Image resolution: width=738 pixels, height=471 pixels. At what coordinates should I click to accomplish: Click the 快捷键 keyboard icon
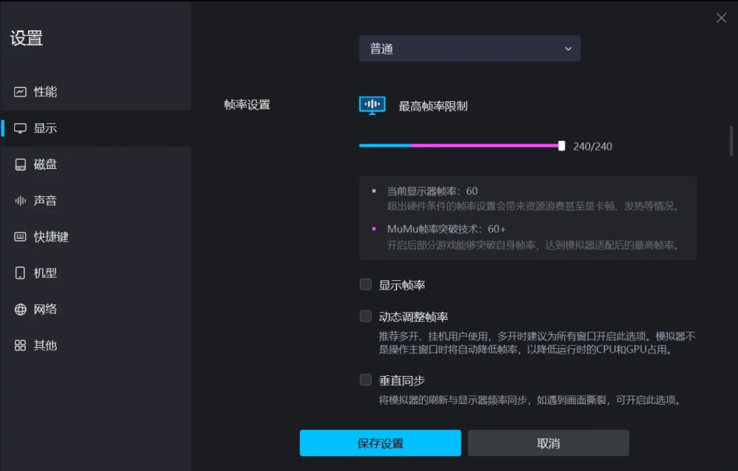coord(20,237)
